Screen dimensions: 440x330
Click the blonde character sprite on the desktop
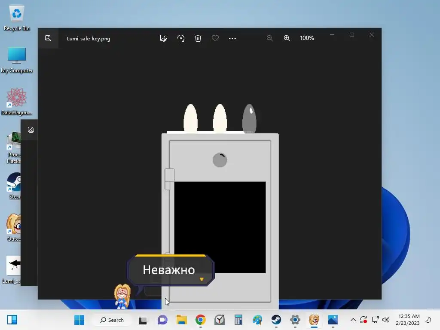coord(122,296)
